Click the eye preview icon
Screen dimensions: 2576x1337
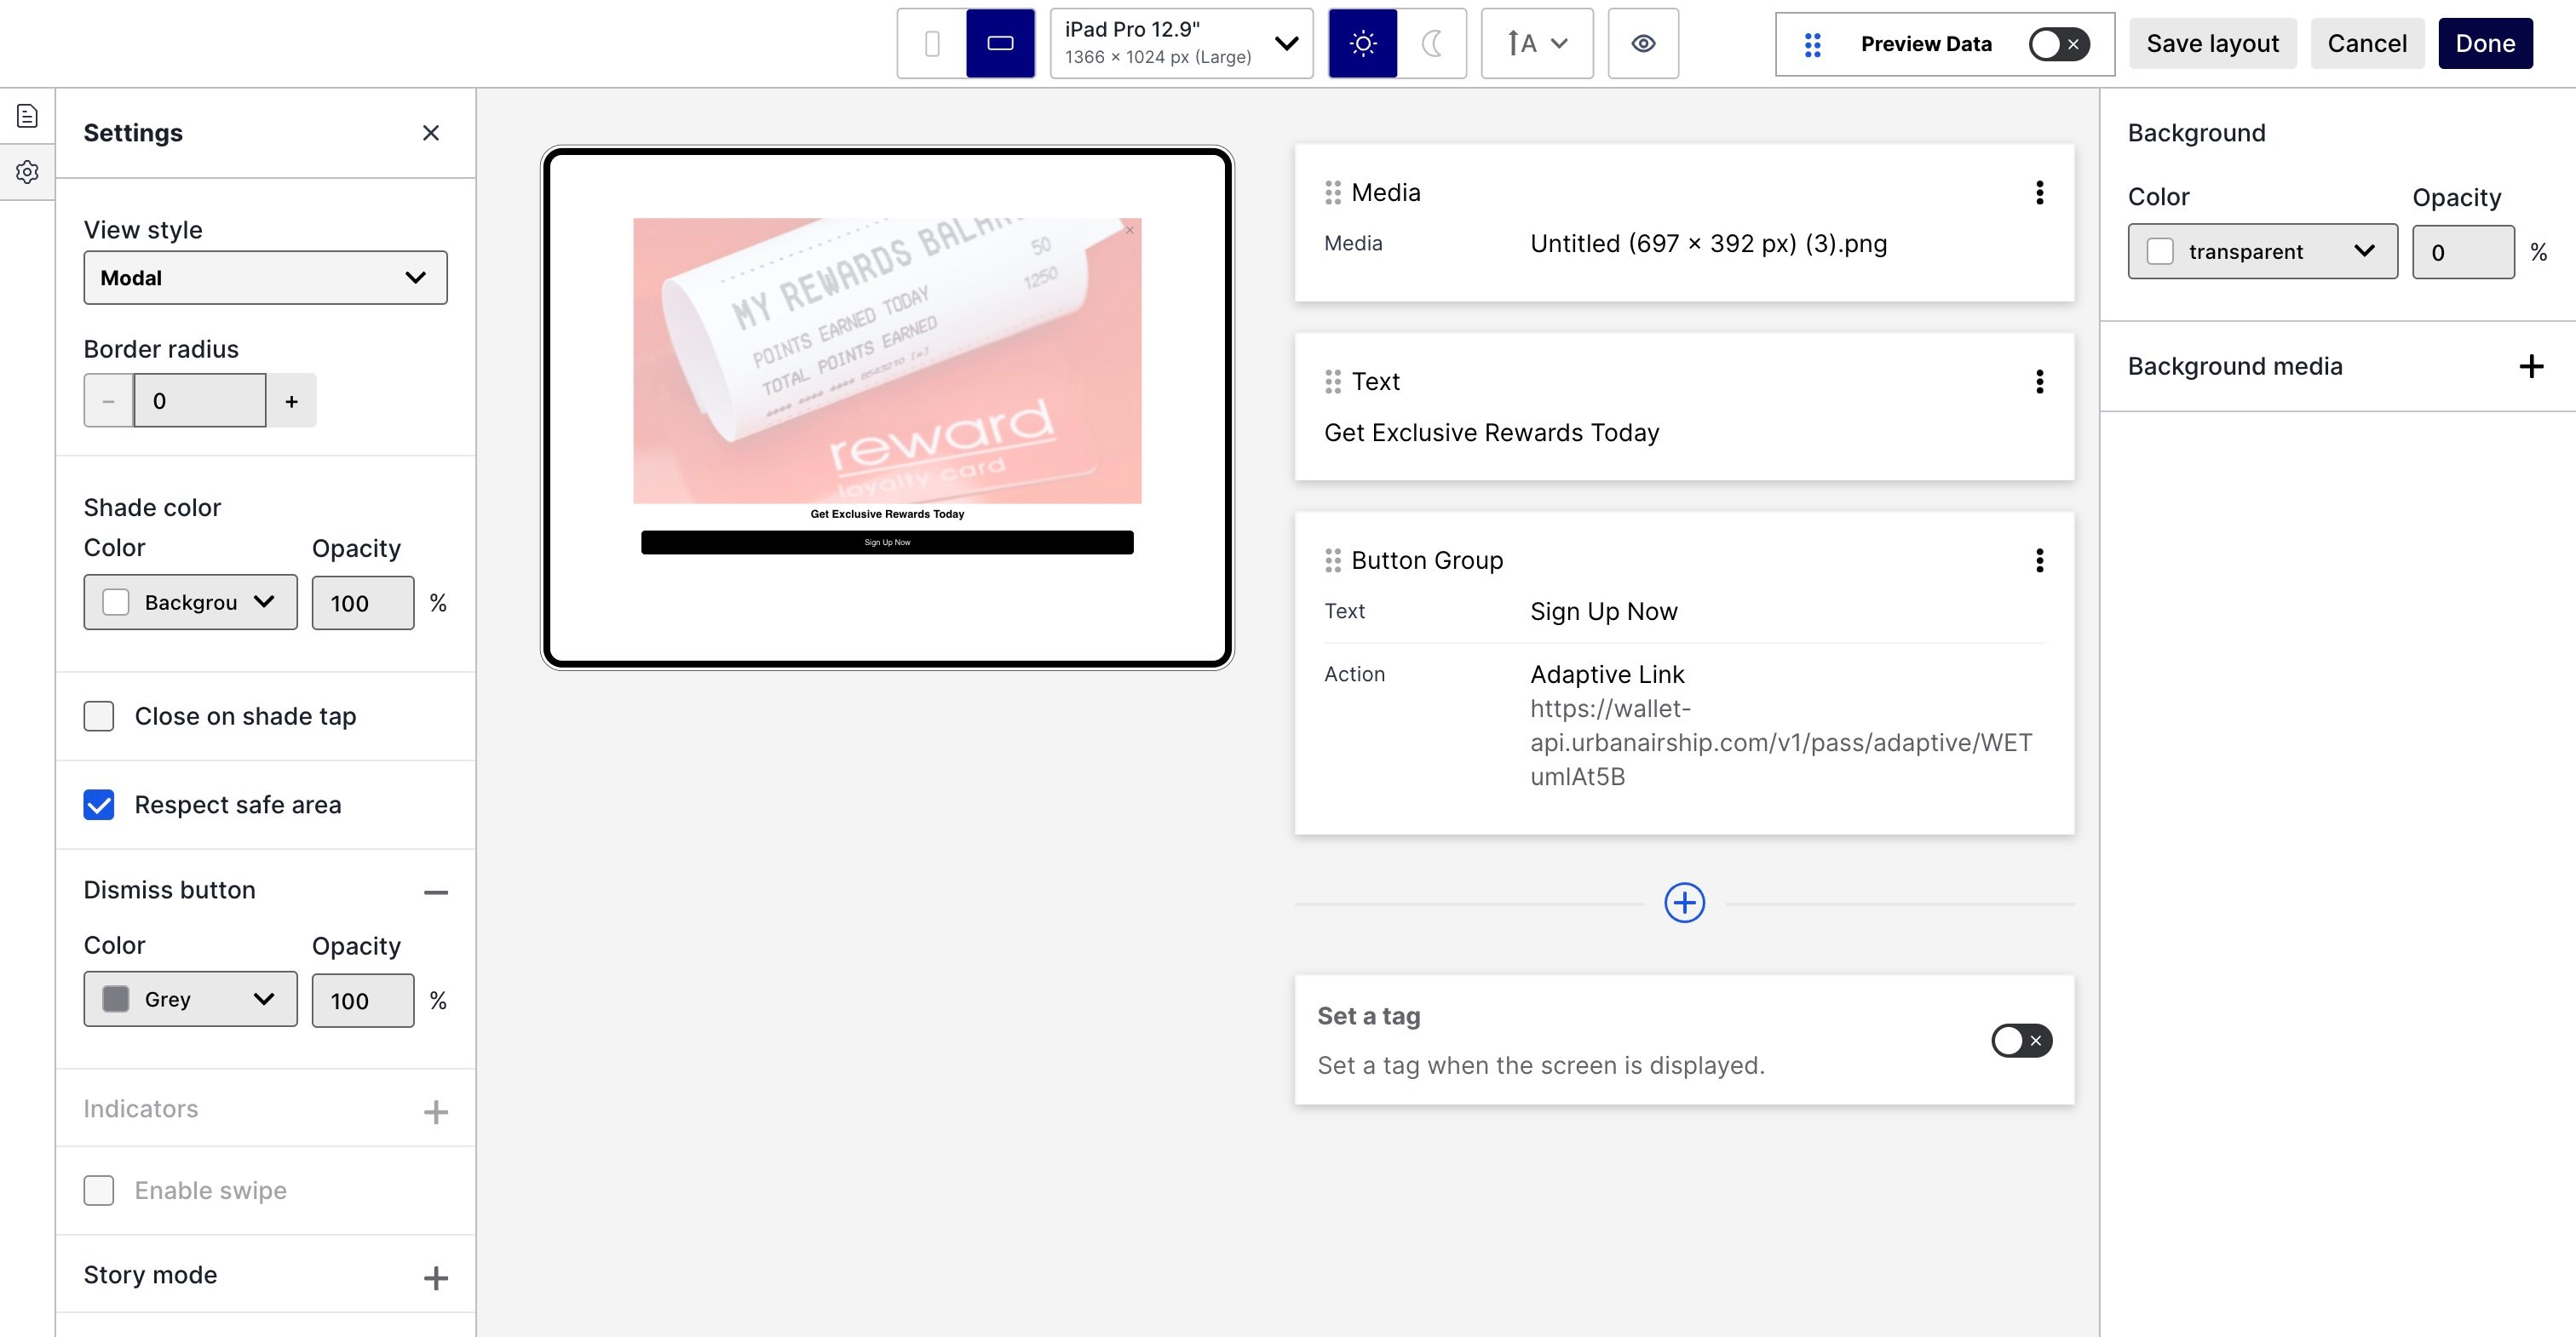[x=1642, y=44]
